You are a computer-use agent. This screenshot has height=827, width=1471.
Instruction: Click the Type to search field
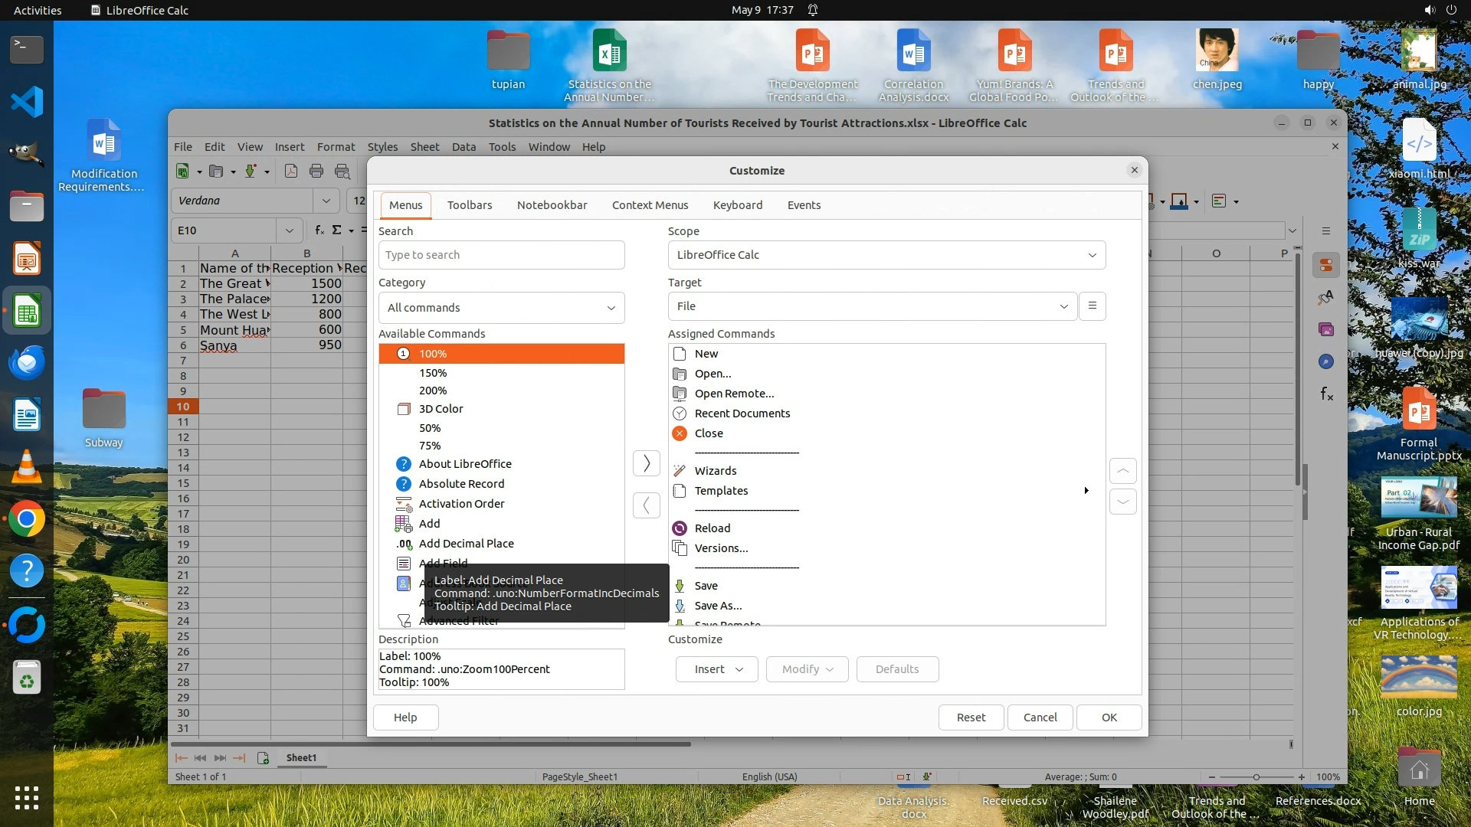point(501,255)
